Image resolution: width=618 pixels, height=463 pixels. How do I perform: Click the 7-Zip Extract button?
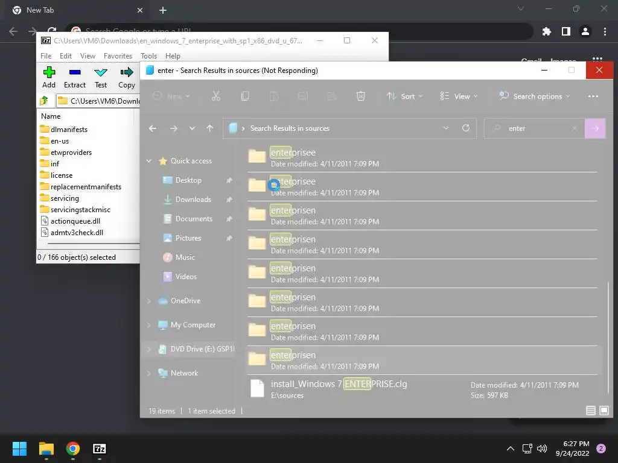click(74, 78)
